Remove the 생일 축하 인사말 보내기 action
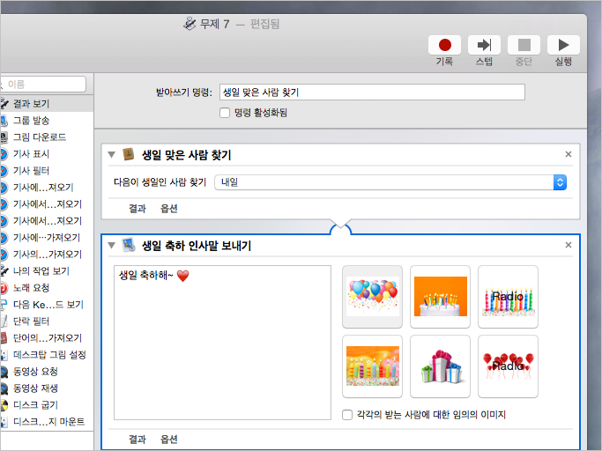Viewport: 602px width, 451px height. (x=569, y=245)
